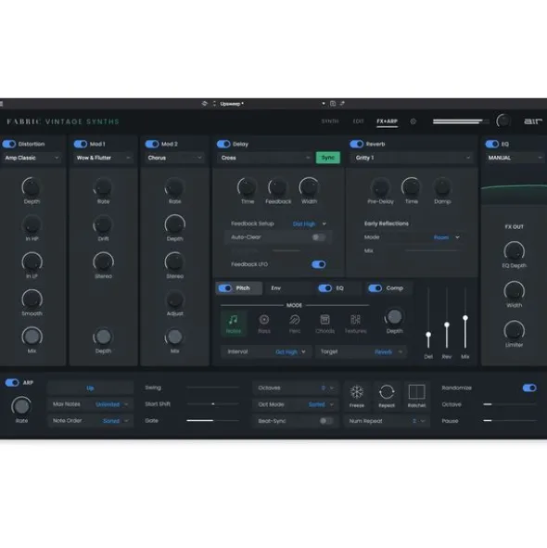Switch to the EDIT tab

(x=358, y=121)
